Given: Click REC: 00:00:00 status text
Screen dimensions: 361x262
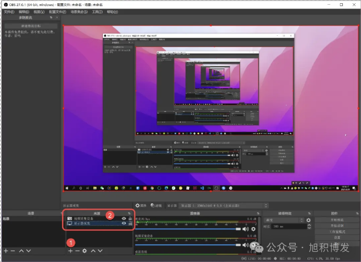Looking at the screenshot, I should click(290, 259).
